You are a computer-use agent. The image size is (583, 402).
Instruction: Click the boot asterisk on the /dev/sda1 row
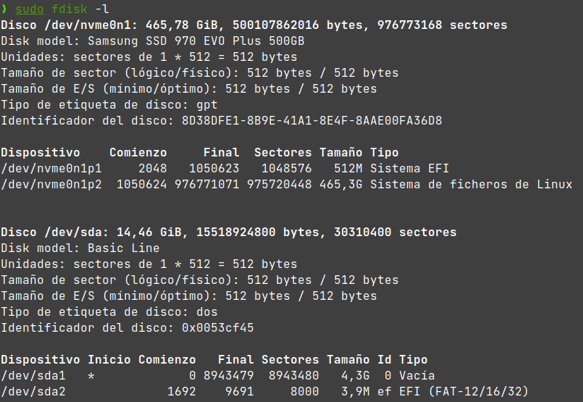point(91,376)
